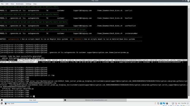Click the 'cd /tmp' command line
The height and width of the screenshot is (106, 190).
pyautogui.click(x=27, y=75)
